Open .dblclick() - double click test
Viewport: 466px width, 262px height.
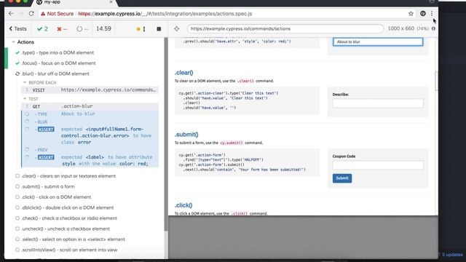coord(68,207)
